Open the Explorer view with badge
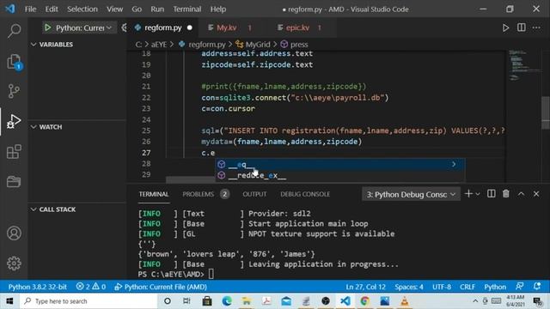This screenshot has width=550, height=309. (x=14, y=62)
